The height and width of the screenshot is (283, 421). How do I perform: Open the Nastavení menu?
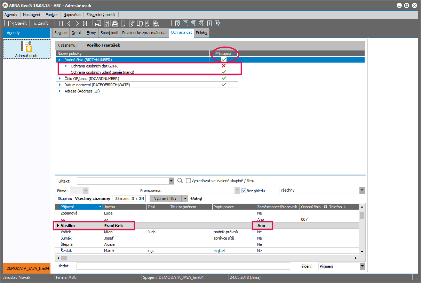pyautogui.click(x=32, y=15)
